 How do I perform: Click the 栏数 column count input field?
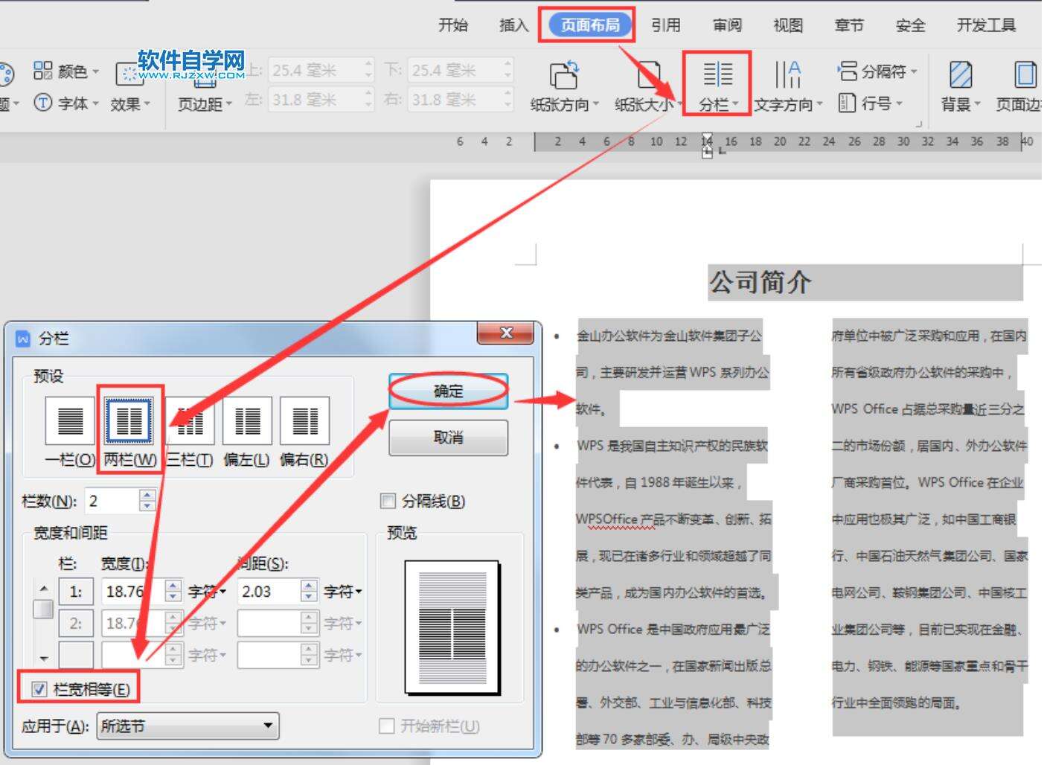pos(112,501)
